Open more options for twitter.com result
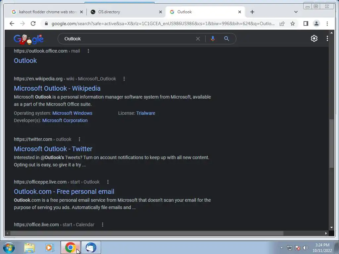The height and width of the screenshot is (254, 339). point(79,139)
